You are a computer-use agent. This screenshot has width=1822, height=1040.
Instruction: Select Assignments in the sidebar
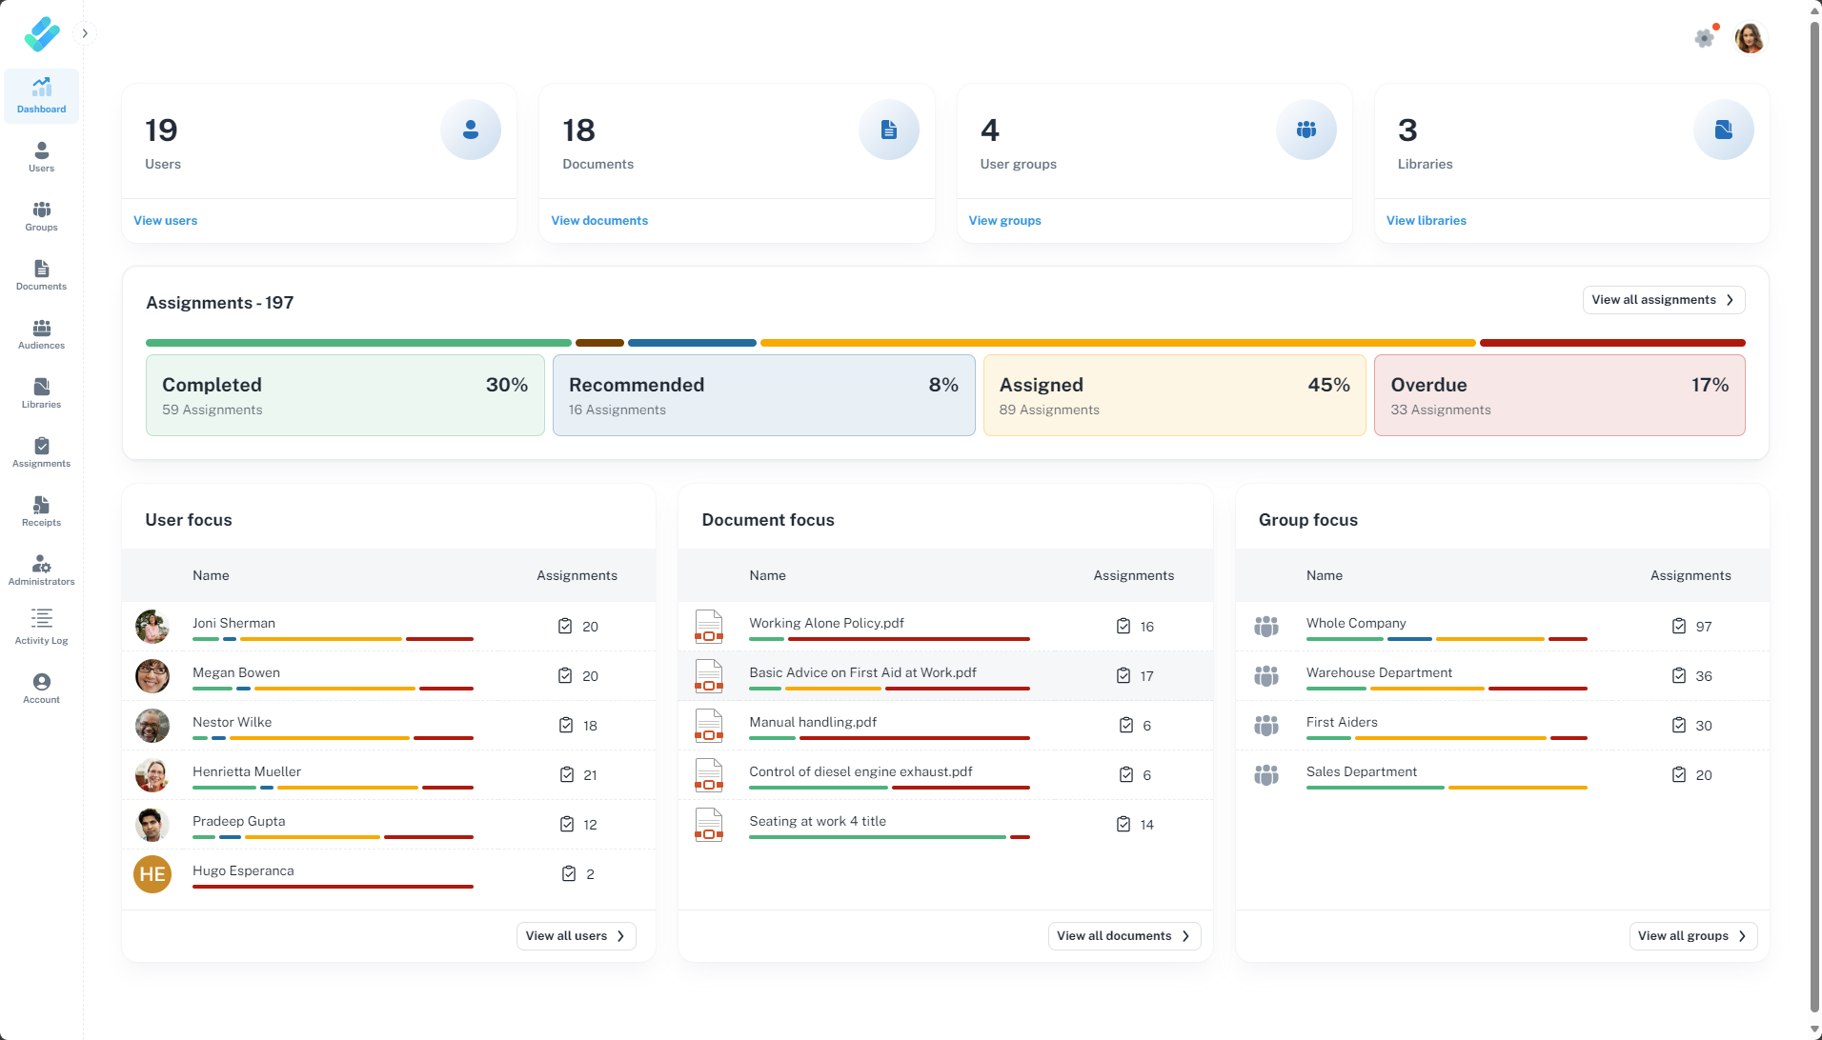click(x=41, y=452)
